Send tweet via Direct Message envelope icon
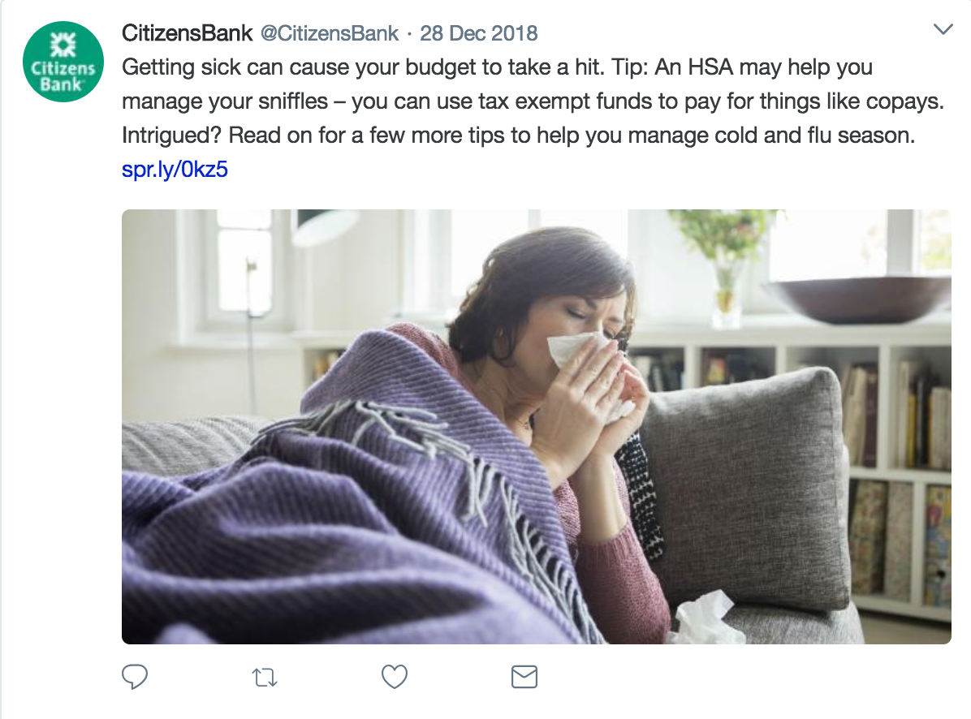Image resolution: width=971 pixels, height=719 pixels. tap(524, 677)
